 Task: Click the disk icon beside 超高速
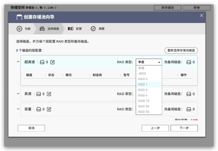click(x=42, y=62)
